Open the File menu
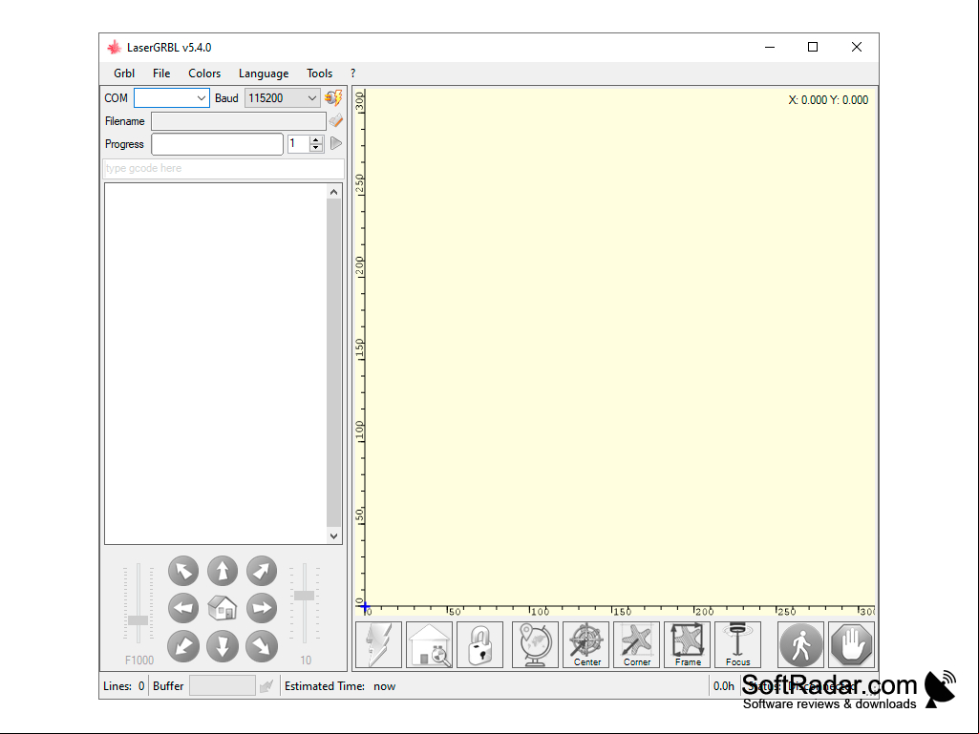 [x=161, y=73]
